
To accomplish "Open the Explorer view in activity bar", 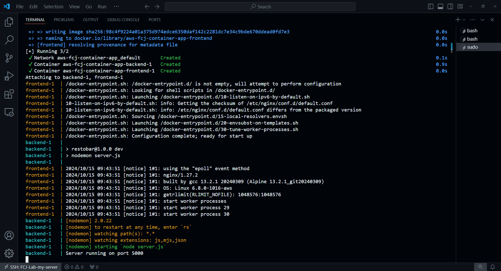I will 9,22.
